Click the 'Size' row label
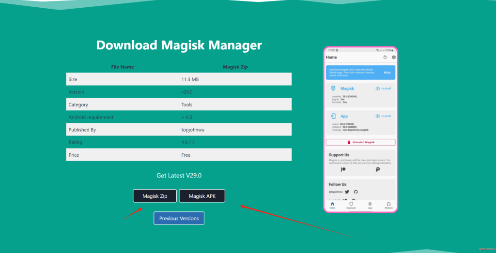Viewport: 496px width, 253px height. [x=73, y=80]
